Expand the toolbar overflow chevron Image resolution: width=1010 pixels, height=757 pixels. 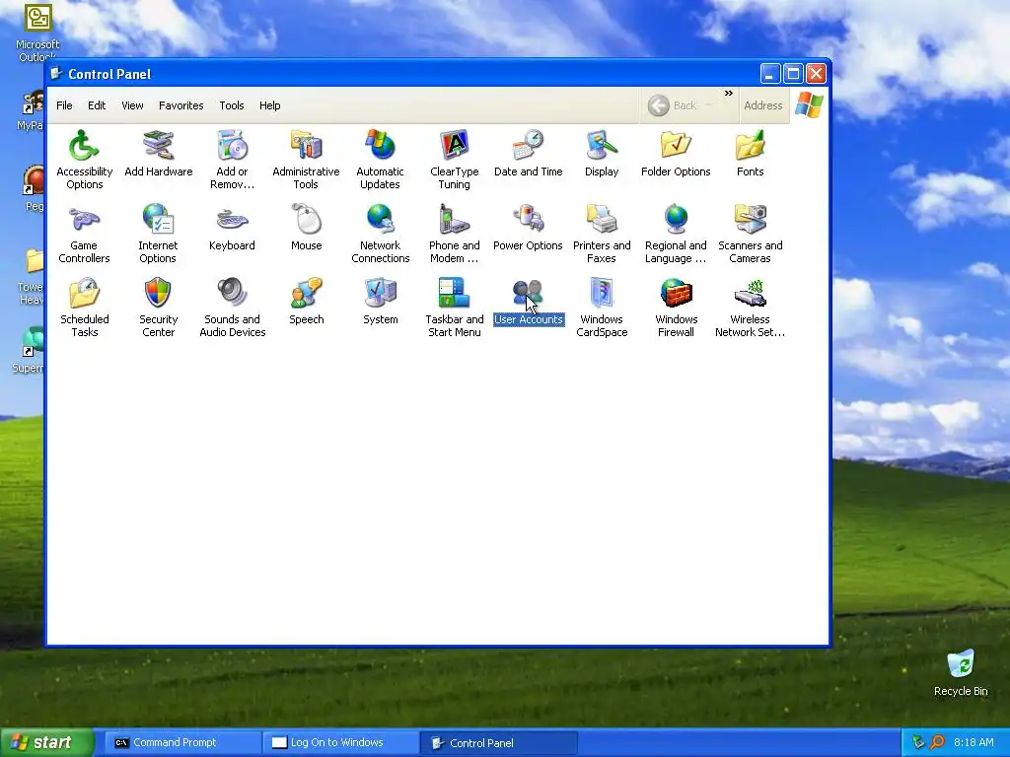729,94
